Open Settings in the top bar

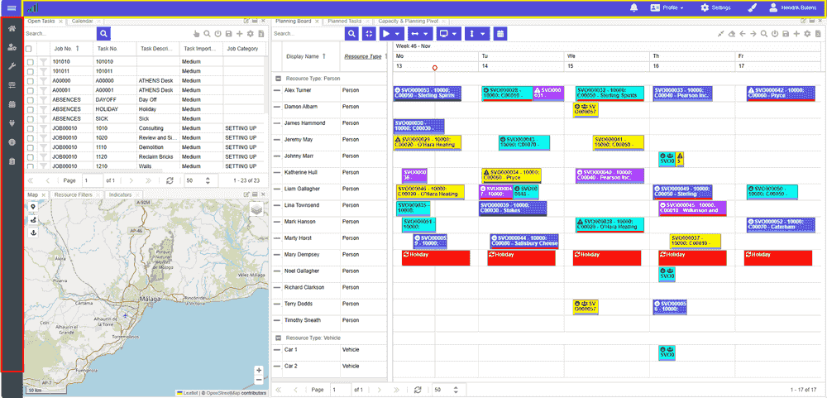(x=715, y=8)
